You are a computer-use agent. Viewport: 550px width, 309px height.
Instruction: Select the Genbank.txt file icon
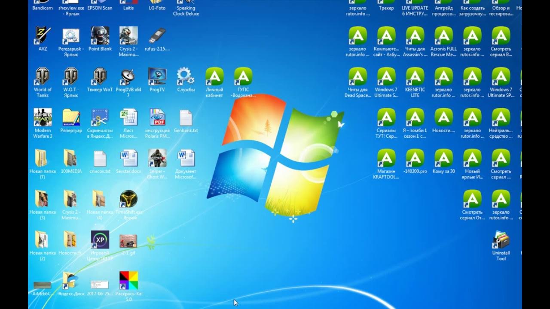coord(186,117)
